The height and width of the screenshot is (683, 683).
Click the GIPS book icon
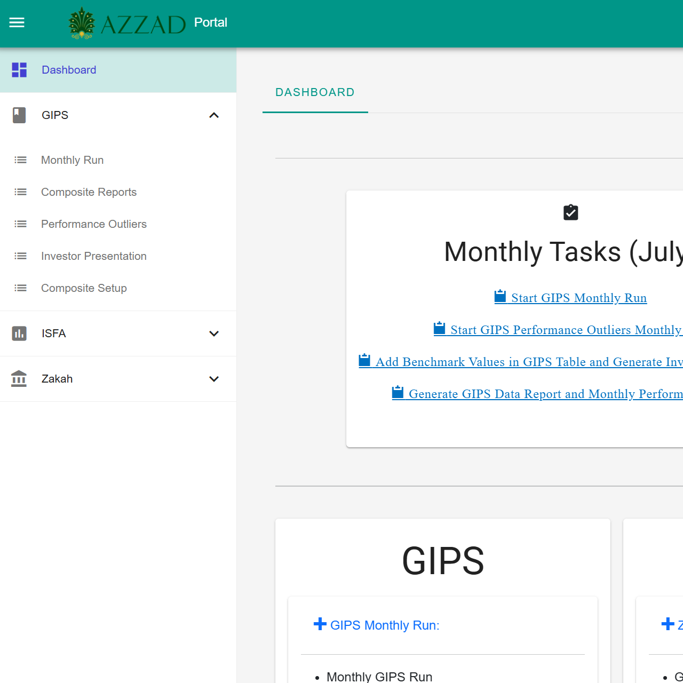click(x=19, y=115)
